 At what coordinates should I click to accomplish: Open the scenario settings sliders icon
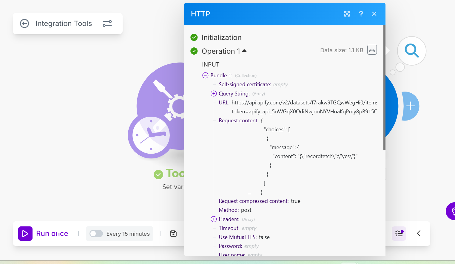[107, 24]
